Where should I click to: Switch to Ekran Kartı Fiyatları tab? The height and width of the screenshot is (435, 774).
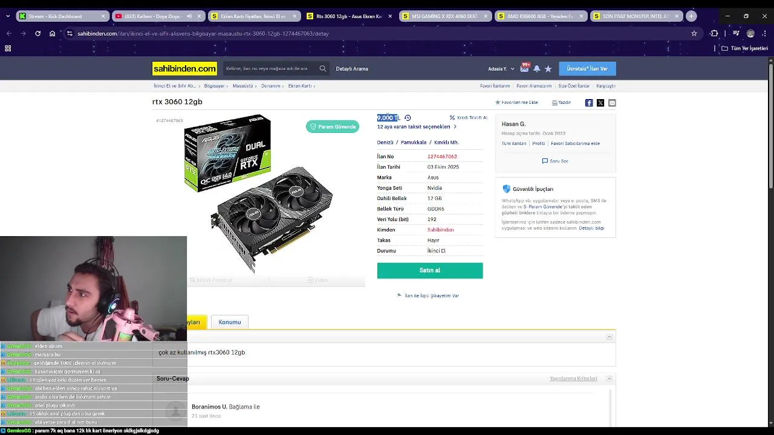pos(253,16)
